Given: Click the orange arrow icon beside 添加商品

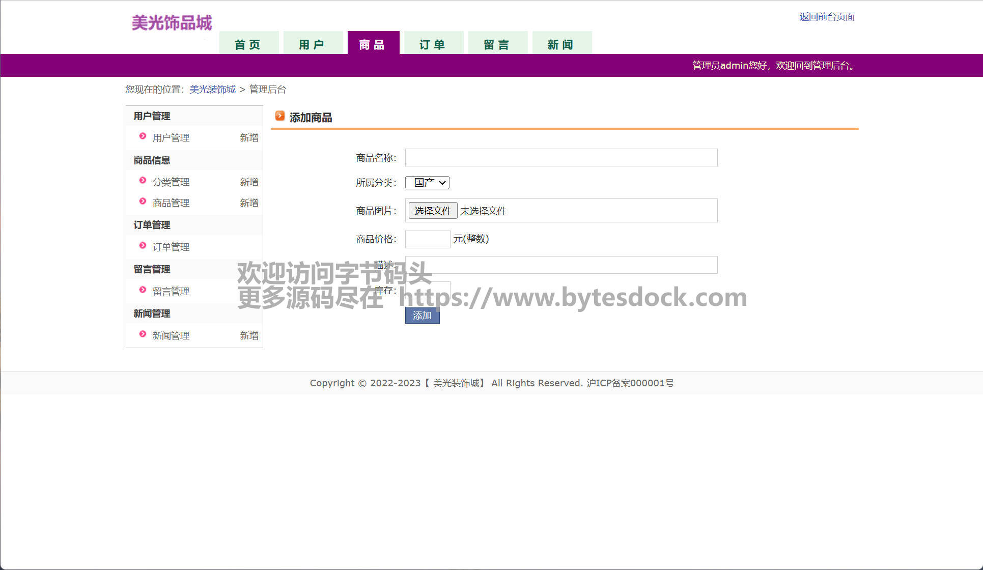Looking at the screenshot, I should [279, 116].
